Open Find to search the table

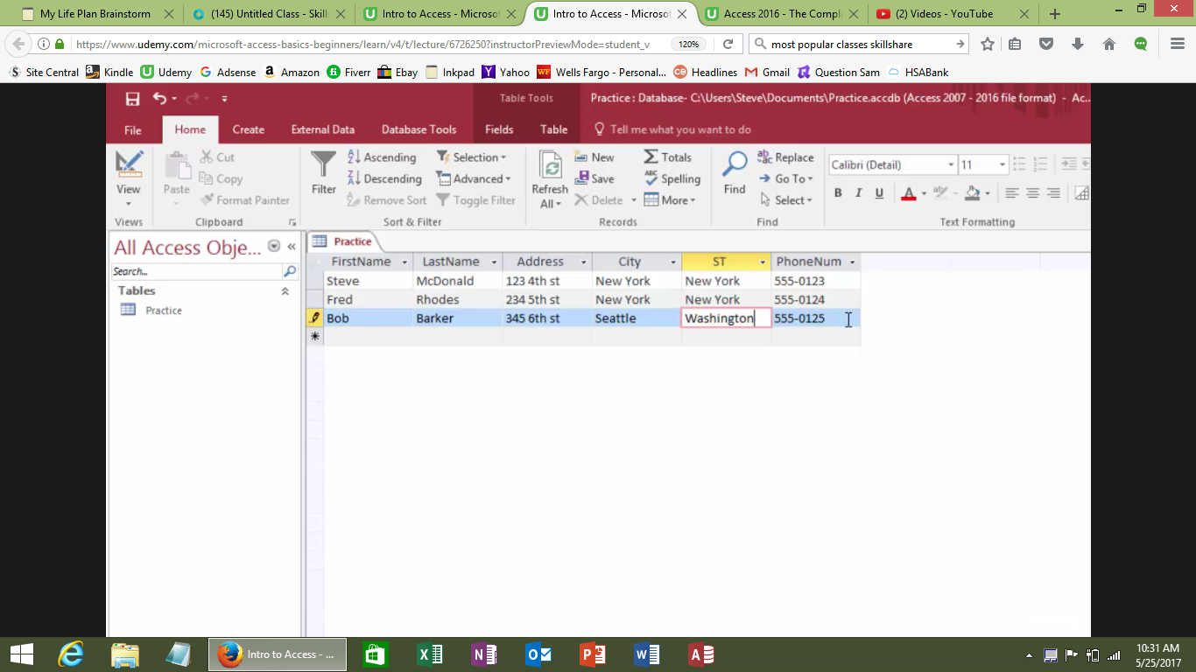coord(734,175)
